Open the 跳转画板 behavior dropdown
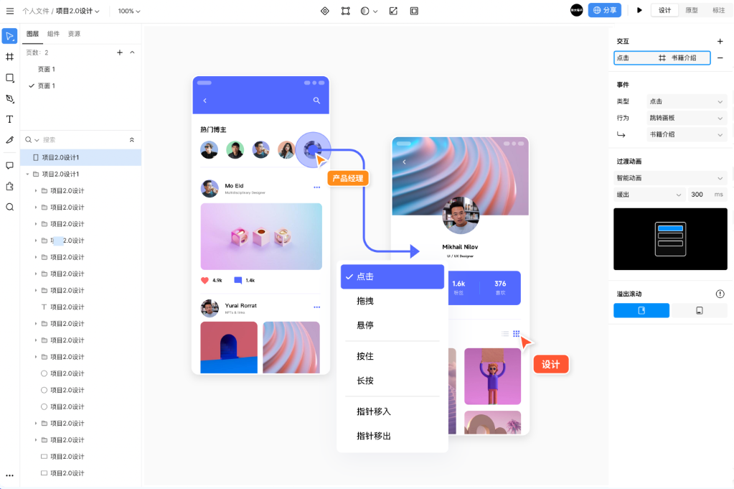734x489 pixels. pyautogui.click(x=686, y=118)
